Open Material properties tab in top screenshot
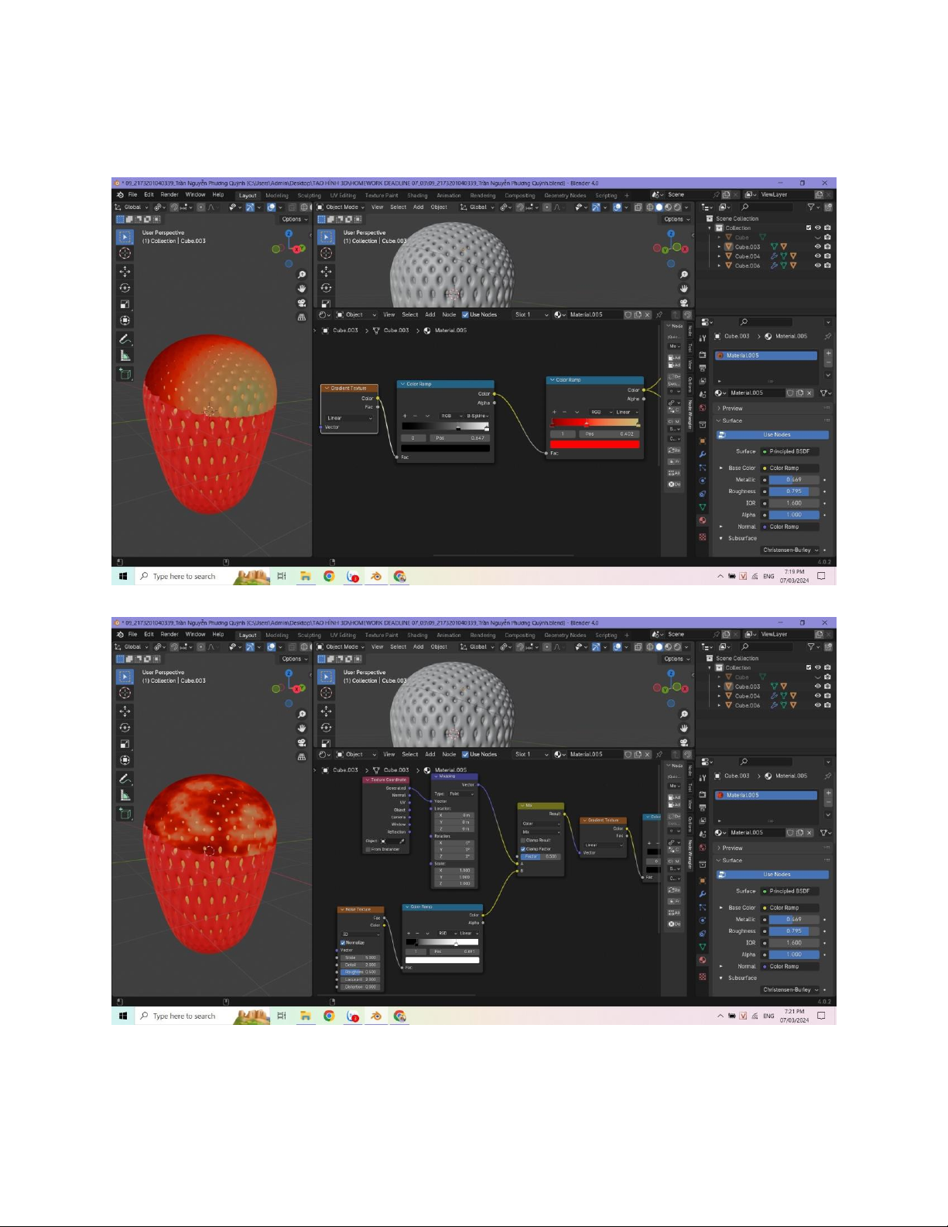This screenshot has width=948, height=1227. pos(703,520)
